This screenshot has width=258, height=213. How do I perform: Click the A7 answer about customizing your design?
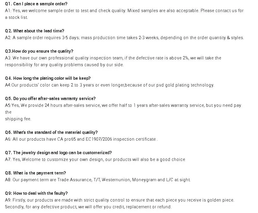95,159
